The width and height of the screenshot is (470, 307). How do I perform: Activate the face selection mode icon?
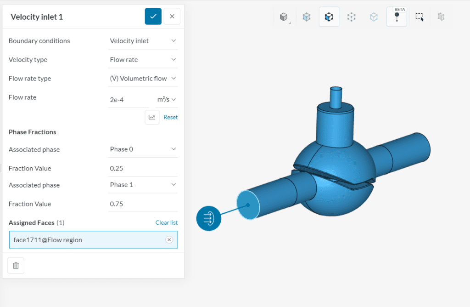pyautogui.click(x=329, y=16)
